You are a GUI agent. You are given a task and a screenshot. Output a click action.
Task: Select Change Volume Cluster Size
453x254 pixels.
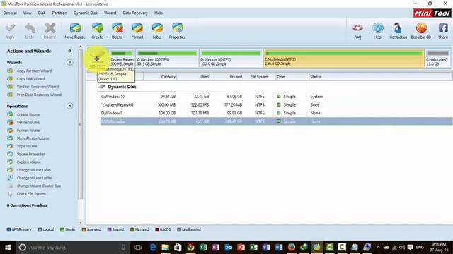[39, 186]
